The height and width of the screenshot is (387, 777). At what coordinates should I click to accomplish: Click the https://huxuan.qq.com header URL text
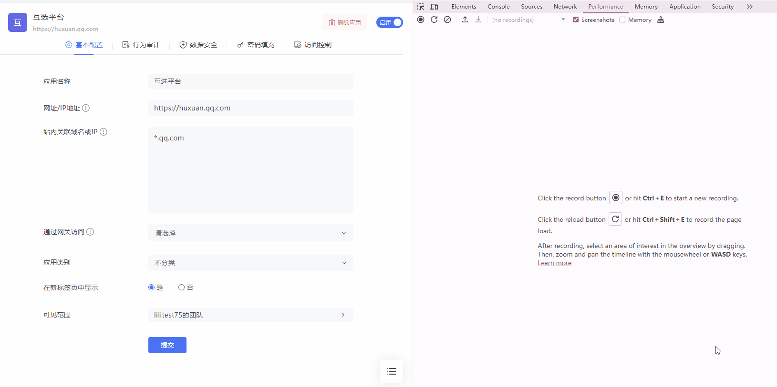(x=66, y=29)
